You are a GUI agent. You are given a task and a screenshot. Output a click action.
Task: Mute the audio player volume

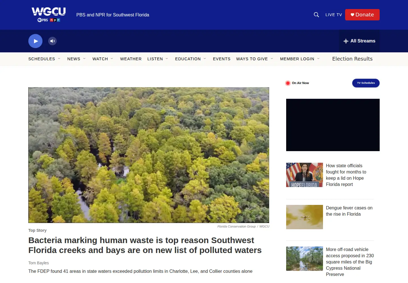pos(52,41)
